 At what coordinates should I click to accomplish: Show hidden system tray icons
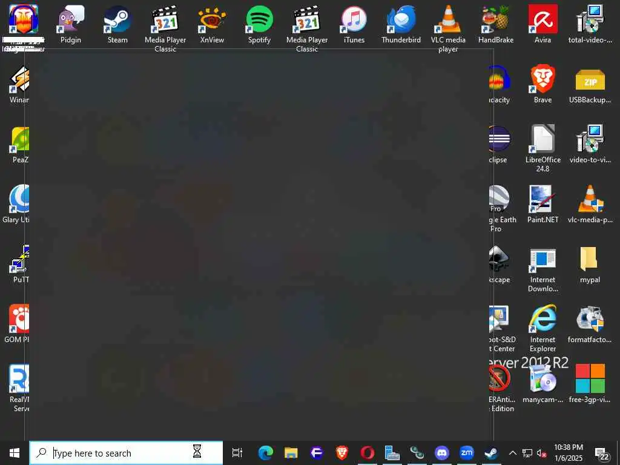(x=512, y=453)
